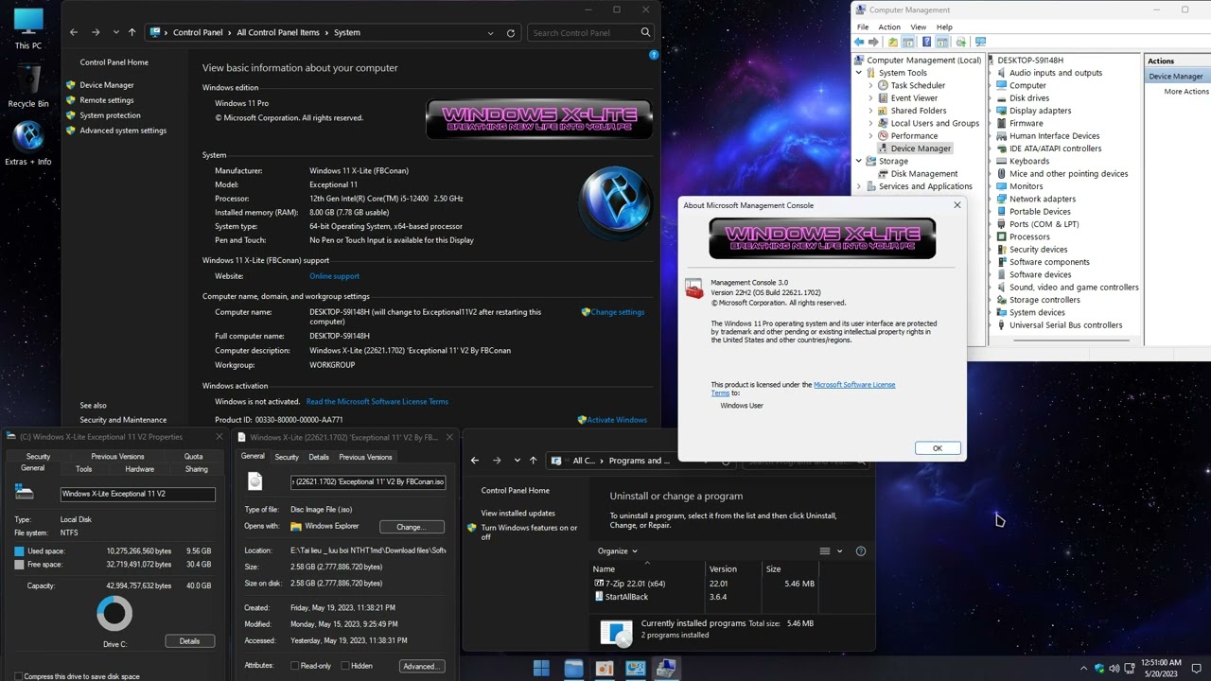This screenshot has width=1211, height=681.
Task: Open the Details tab in ISO properties
Action: coord(319,457)
